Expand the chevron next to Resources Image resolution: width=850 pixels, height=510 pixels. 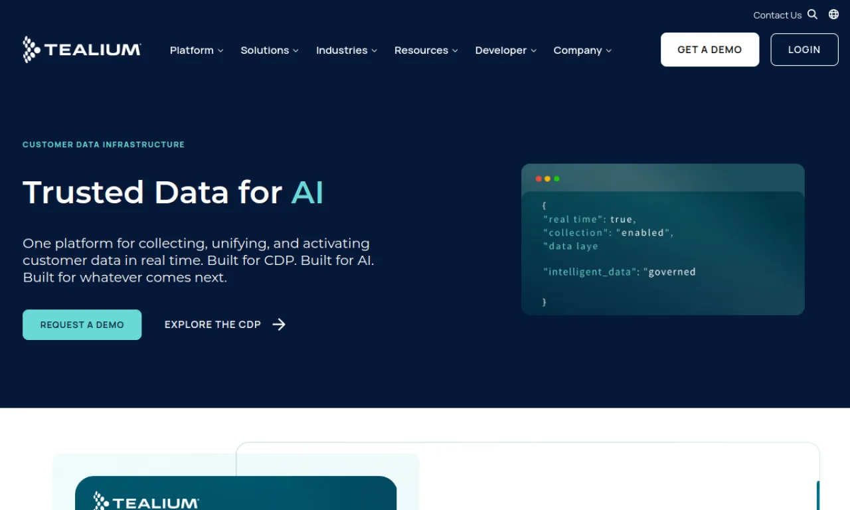tap(455, 50)
